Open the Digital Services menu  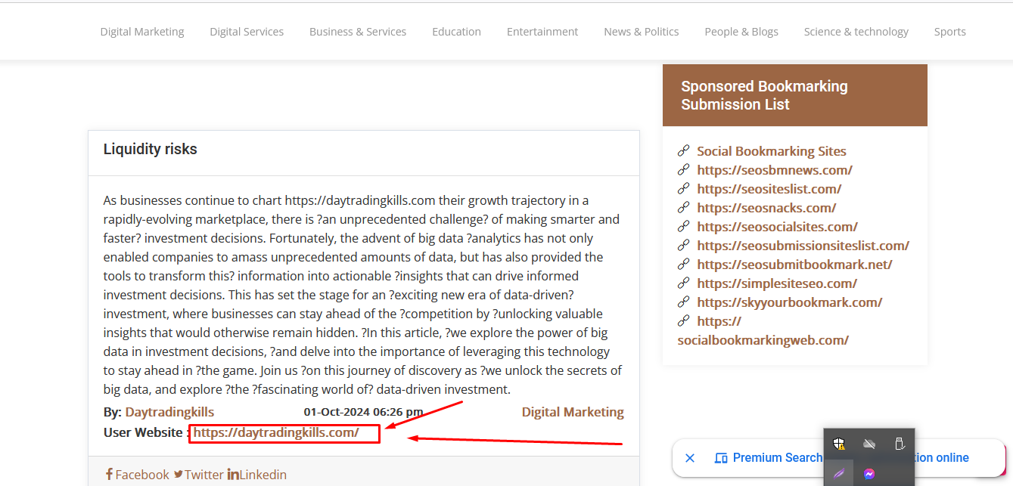(247, 32)
